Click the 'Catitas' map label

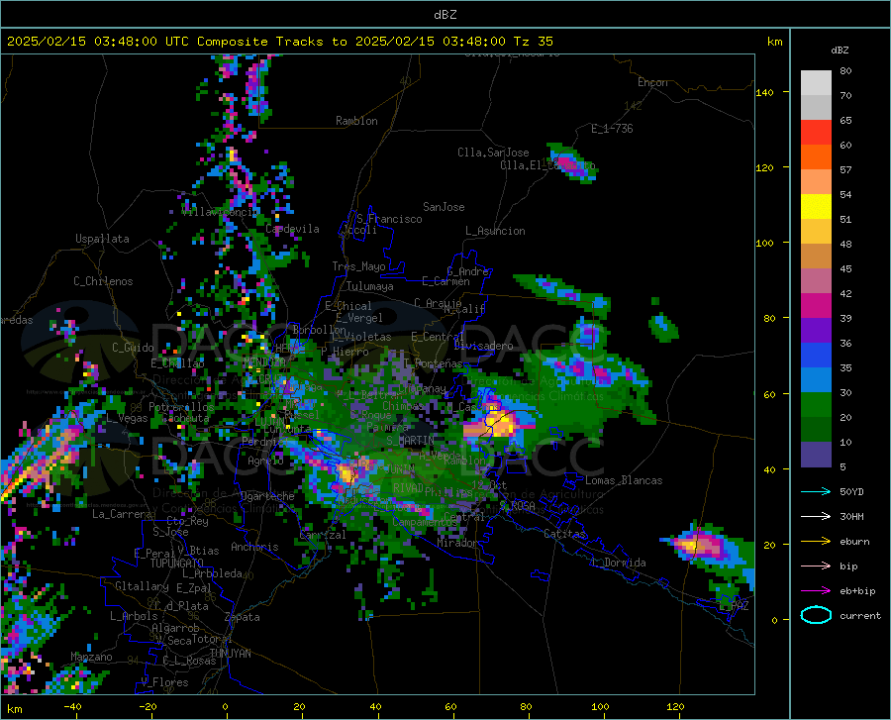(x=565, y=534)
